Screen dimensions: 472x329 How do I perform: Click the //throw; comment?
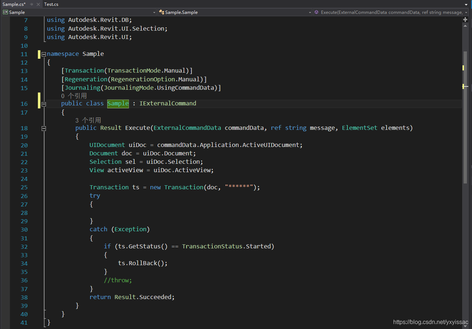[x=118, y=280]
